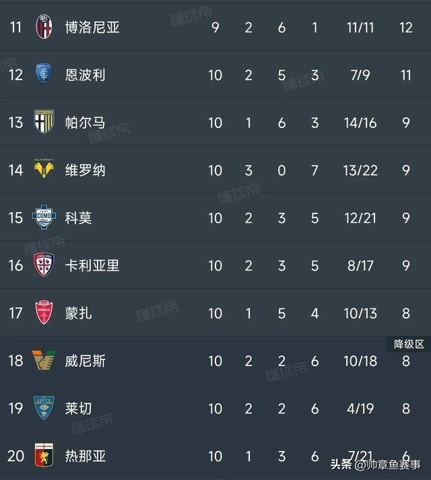Select the 维罗纳 team name
This screenshot has width=431, height=480.
pyautogui.click(x=86, y=170)
